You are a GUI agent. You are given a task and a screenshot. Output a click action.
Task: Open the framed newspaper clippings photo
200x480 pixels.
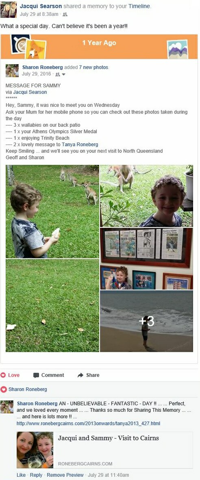pos(146,259)
